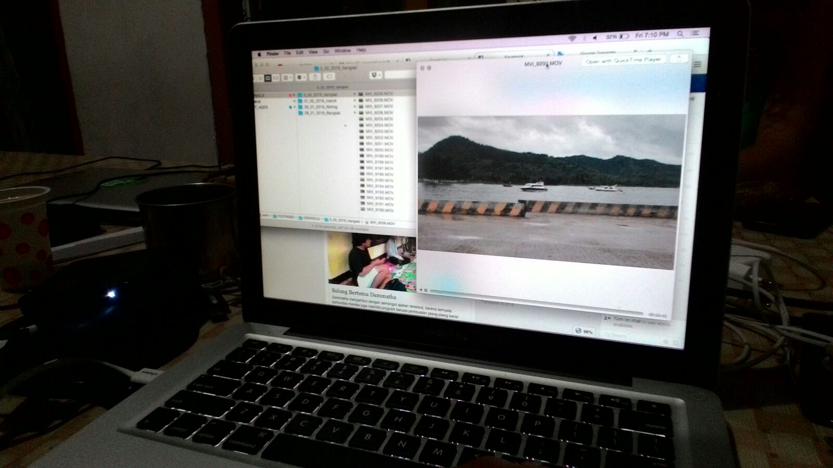Click the Share button in Quick Look

coord(678,59)
